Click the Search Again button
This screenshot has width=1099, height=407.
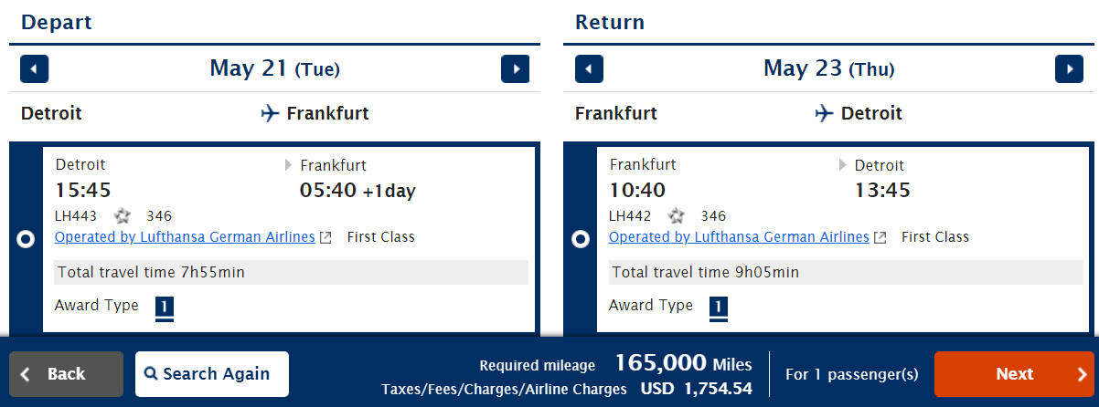coord(212,374)
